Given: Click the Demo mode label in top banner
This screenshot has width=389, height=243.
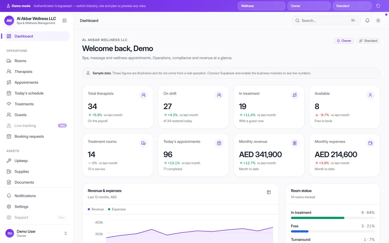Looking at the screenshot, I should (21, 6).
